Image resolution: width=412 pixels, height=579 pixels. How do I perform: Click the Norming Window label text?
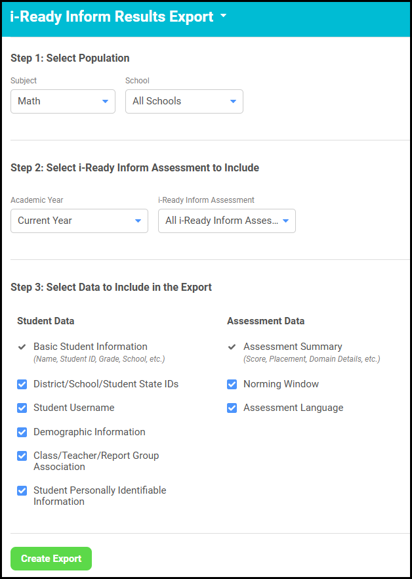pos(281,384)
